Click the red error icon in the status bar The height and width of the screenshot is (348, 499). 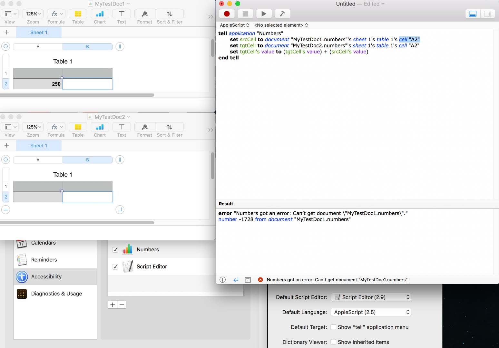[x=260, y=280]
